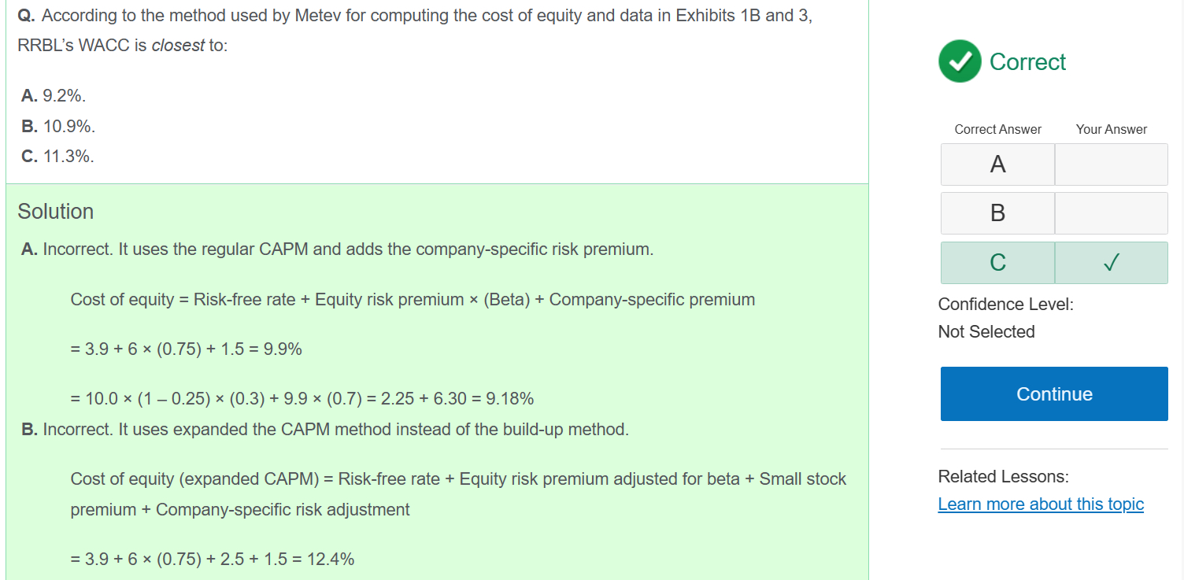The image size is (1184, 580).
Task: Open the Learn more about this topic link
Action: tap(1041, 504)
